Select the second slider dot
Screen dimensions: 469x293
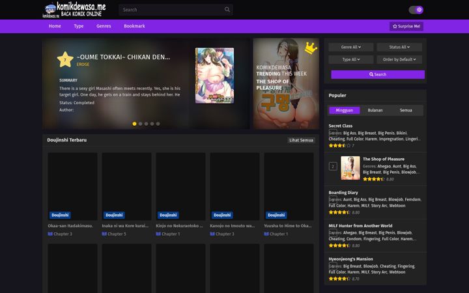(140, 124)
